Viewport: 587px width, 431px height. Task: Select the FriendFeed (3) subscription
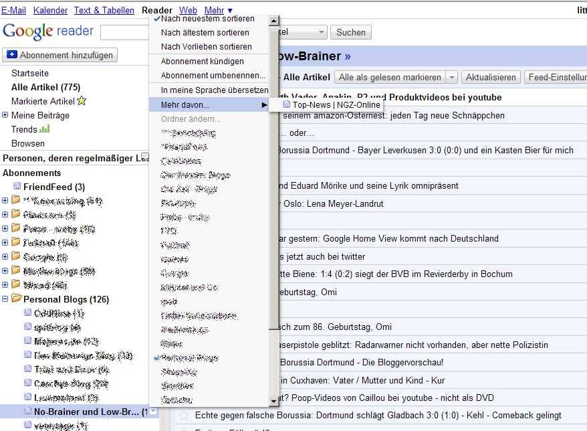coord(54,187)
